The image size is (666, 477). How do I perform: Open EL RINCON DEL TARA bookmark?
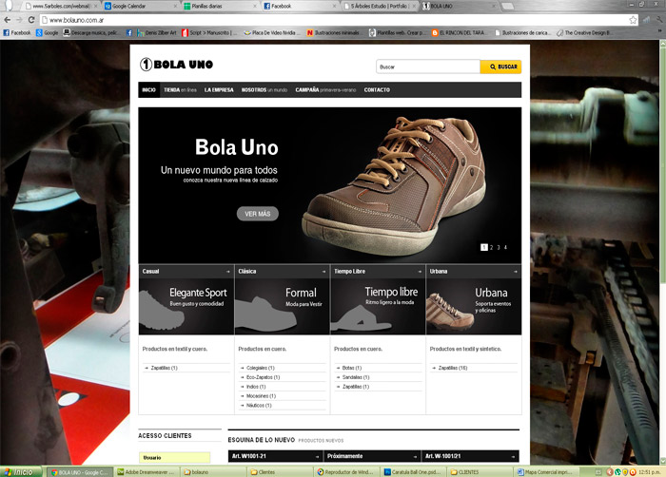(458, 32)
